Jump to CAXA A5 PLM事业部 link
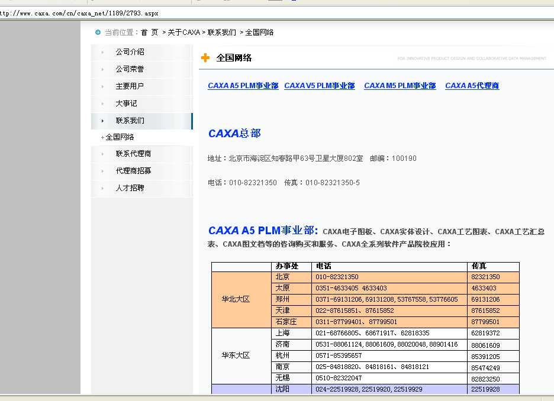This screenshot has height=401, width=554. (243, 86)
